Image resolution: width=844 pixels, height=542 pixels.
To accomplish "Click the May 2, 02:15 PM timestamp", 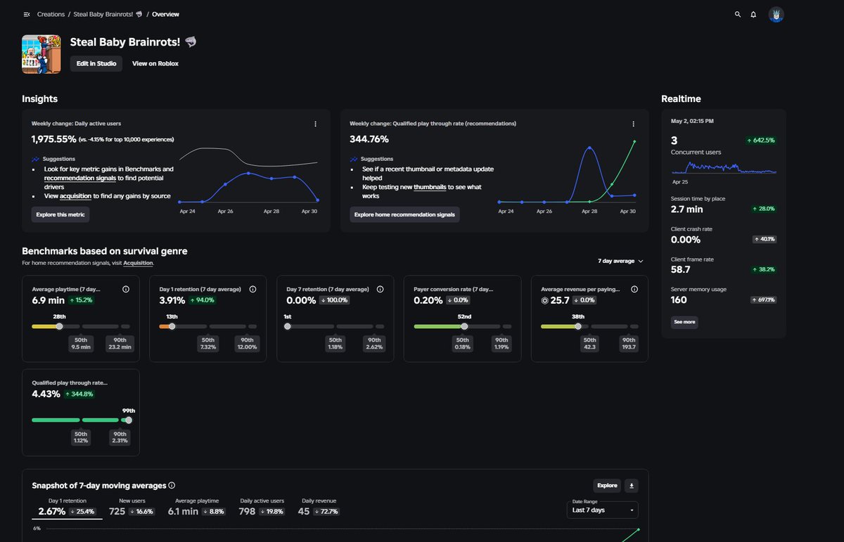I will (x=692, y=121).
